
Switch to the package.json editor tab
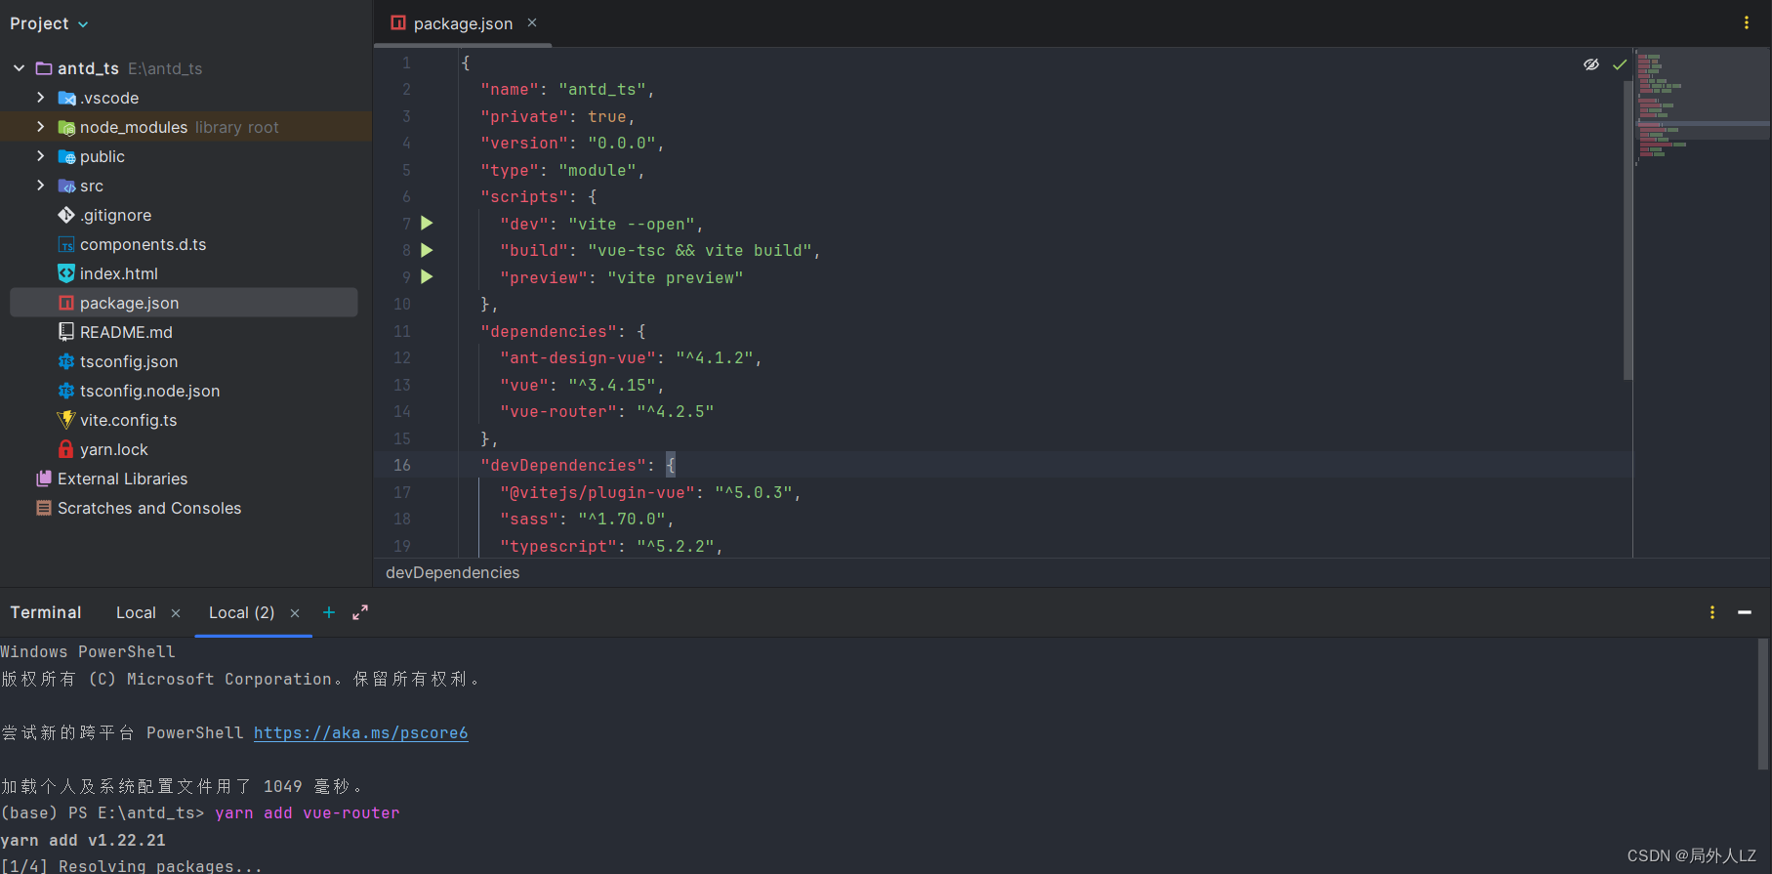pos(463,23)
